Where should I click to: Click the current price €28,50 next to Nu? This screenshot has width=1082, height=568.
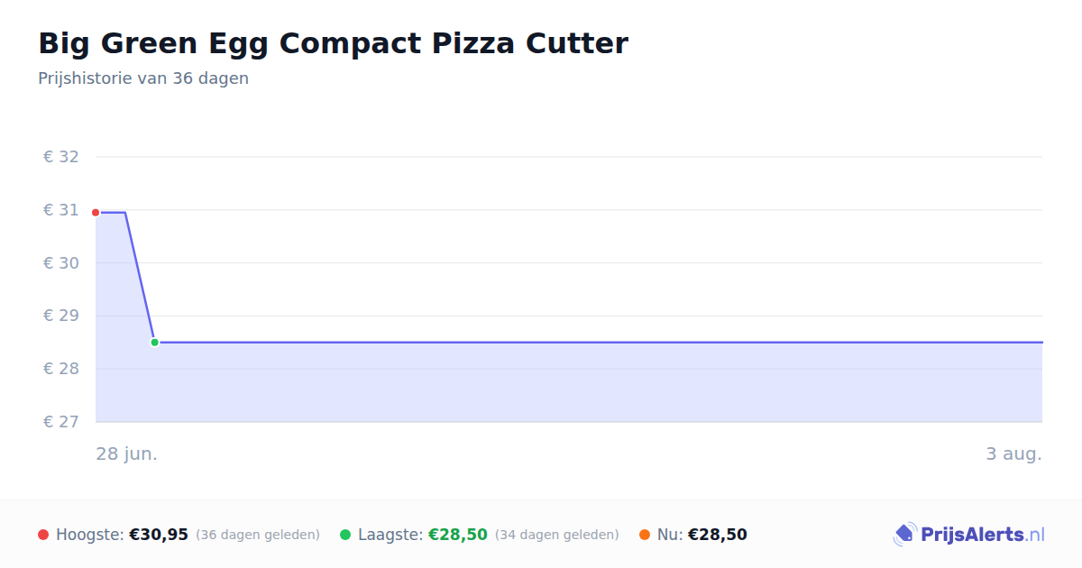pos(718,535)
